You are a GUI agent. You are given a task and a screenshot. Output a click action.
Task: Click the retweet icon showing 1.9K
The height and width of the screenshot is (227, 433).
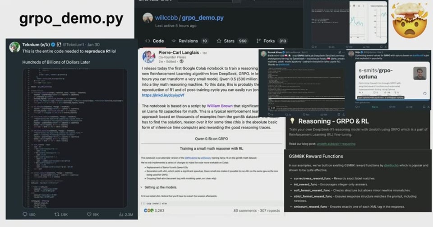click(57, 214)
